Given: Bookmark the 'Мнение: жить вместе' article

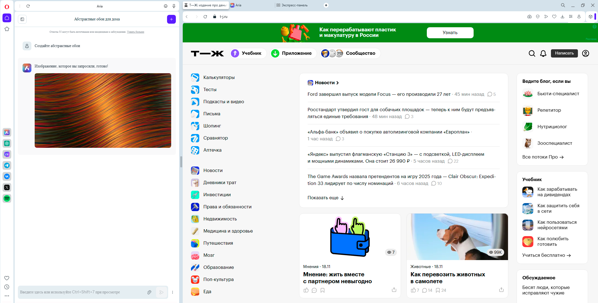Looking at the screenshot, I should pos(323,290).
